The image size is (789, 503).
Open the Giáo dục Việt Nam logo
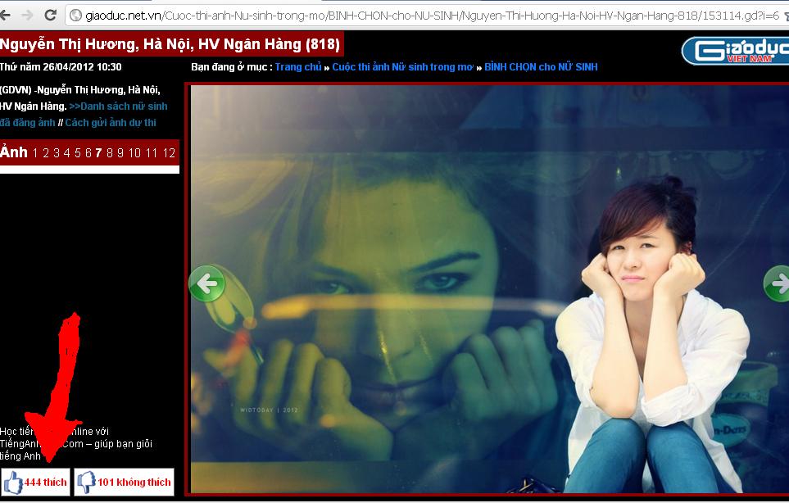[x=735, y=51]
